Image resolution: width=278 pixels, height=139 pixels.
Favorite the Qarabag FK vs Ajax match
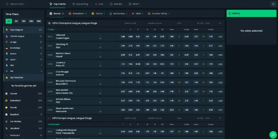pos(100,44)
